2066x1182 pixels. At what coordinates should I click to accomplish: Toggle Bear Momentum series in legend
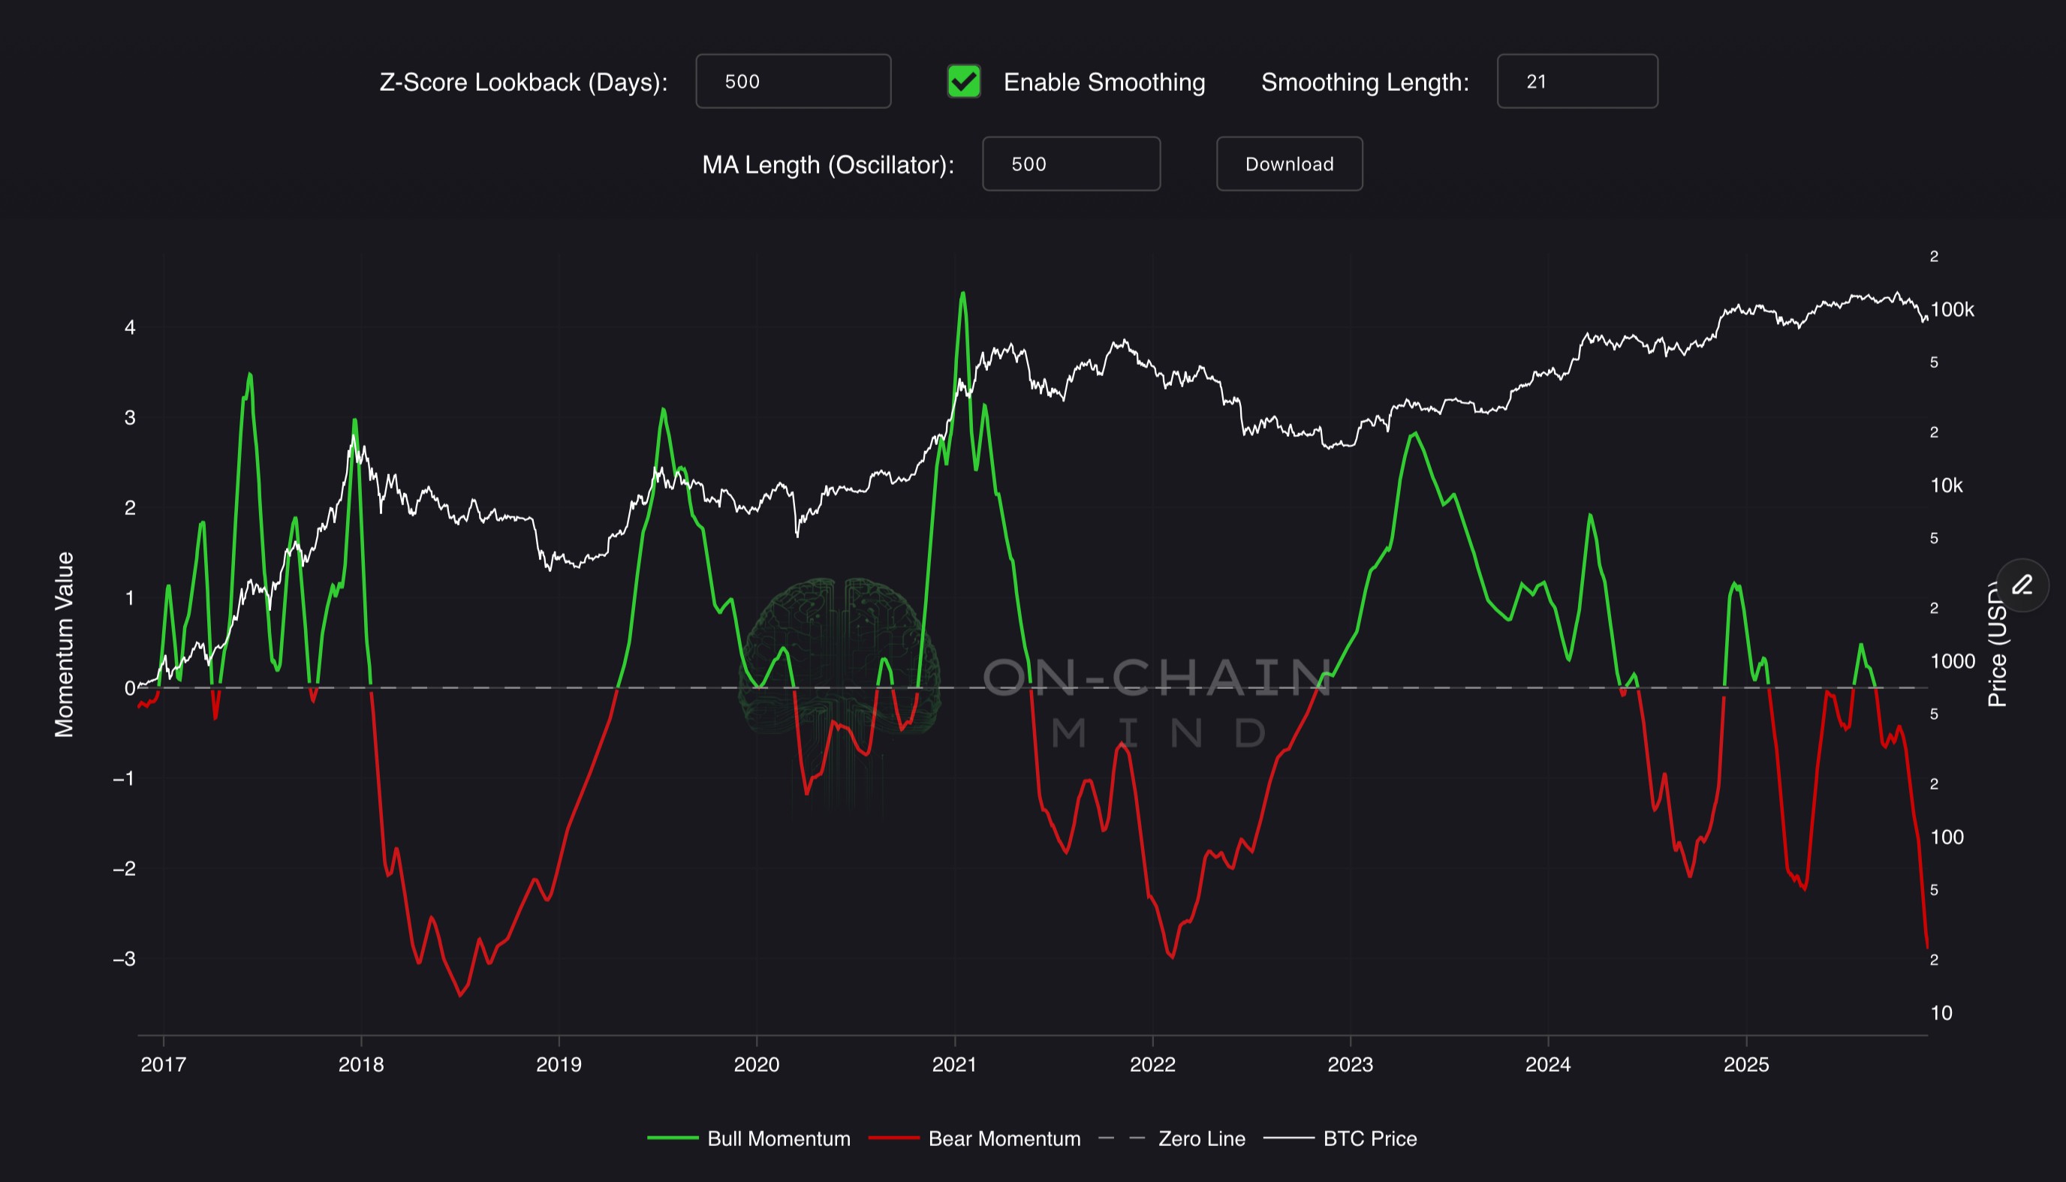point(1004,1138)
